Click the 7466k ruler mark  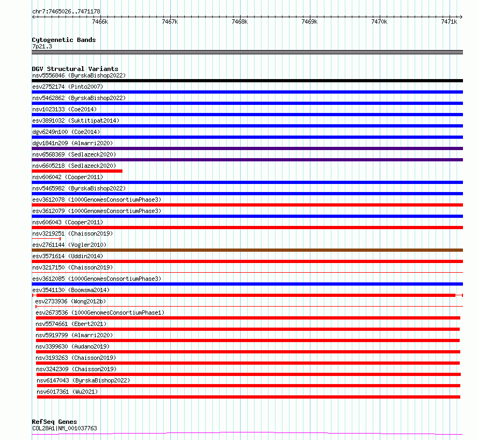pos(100,22)
